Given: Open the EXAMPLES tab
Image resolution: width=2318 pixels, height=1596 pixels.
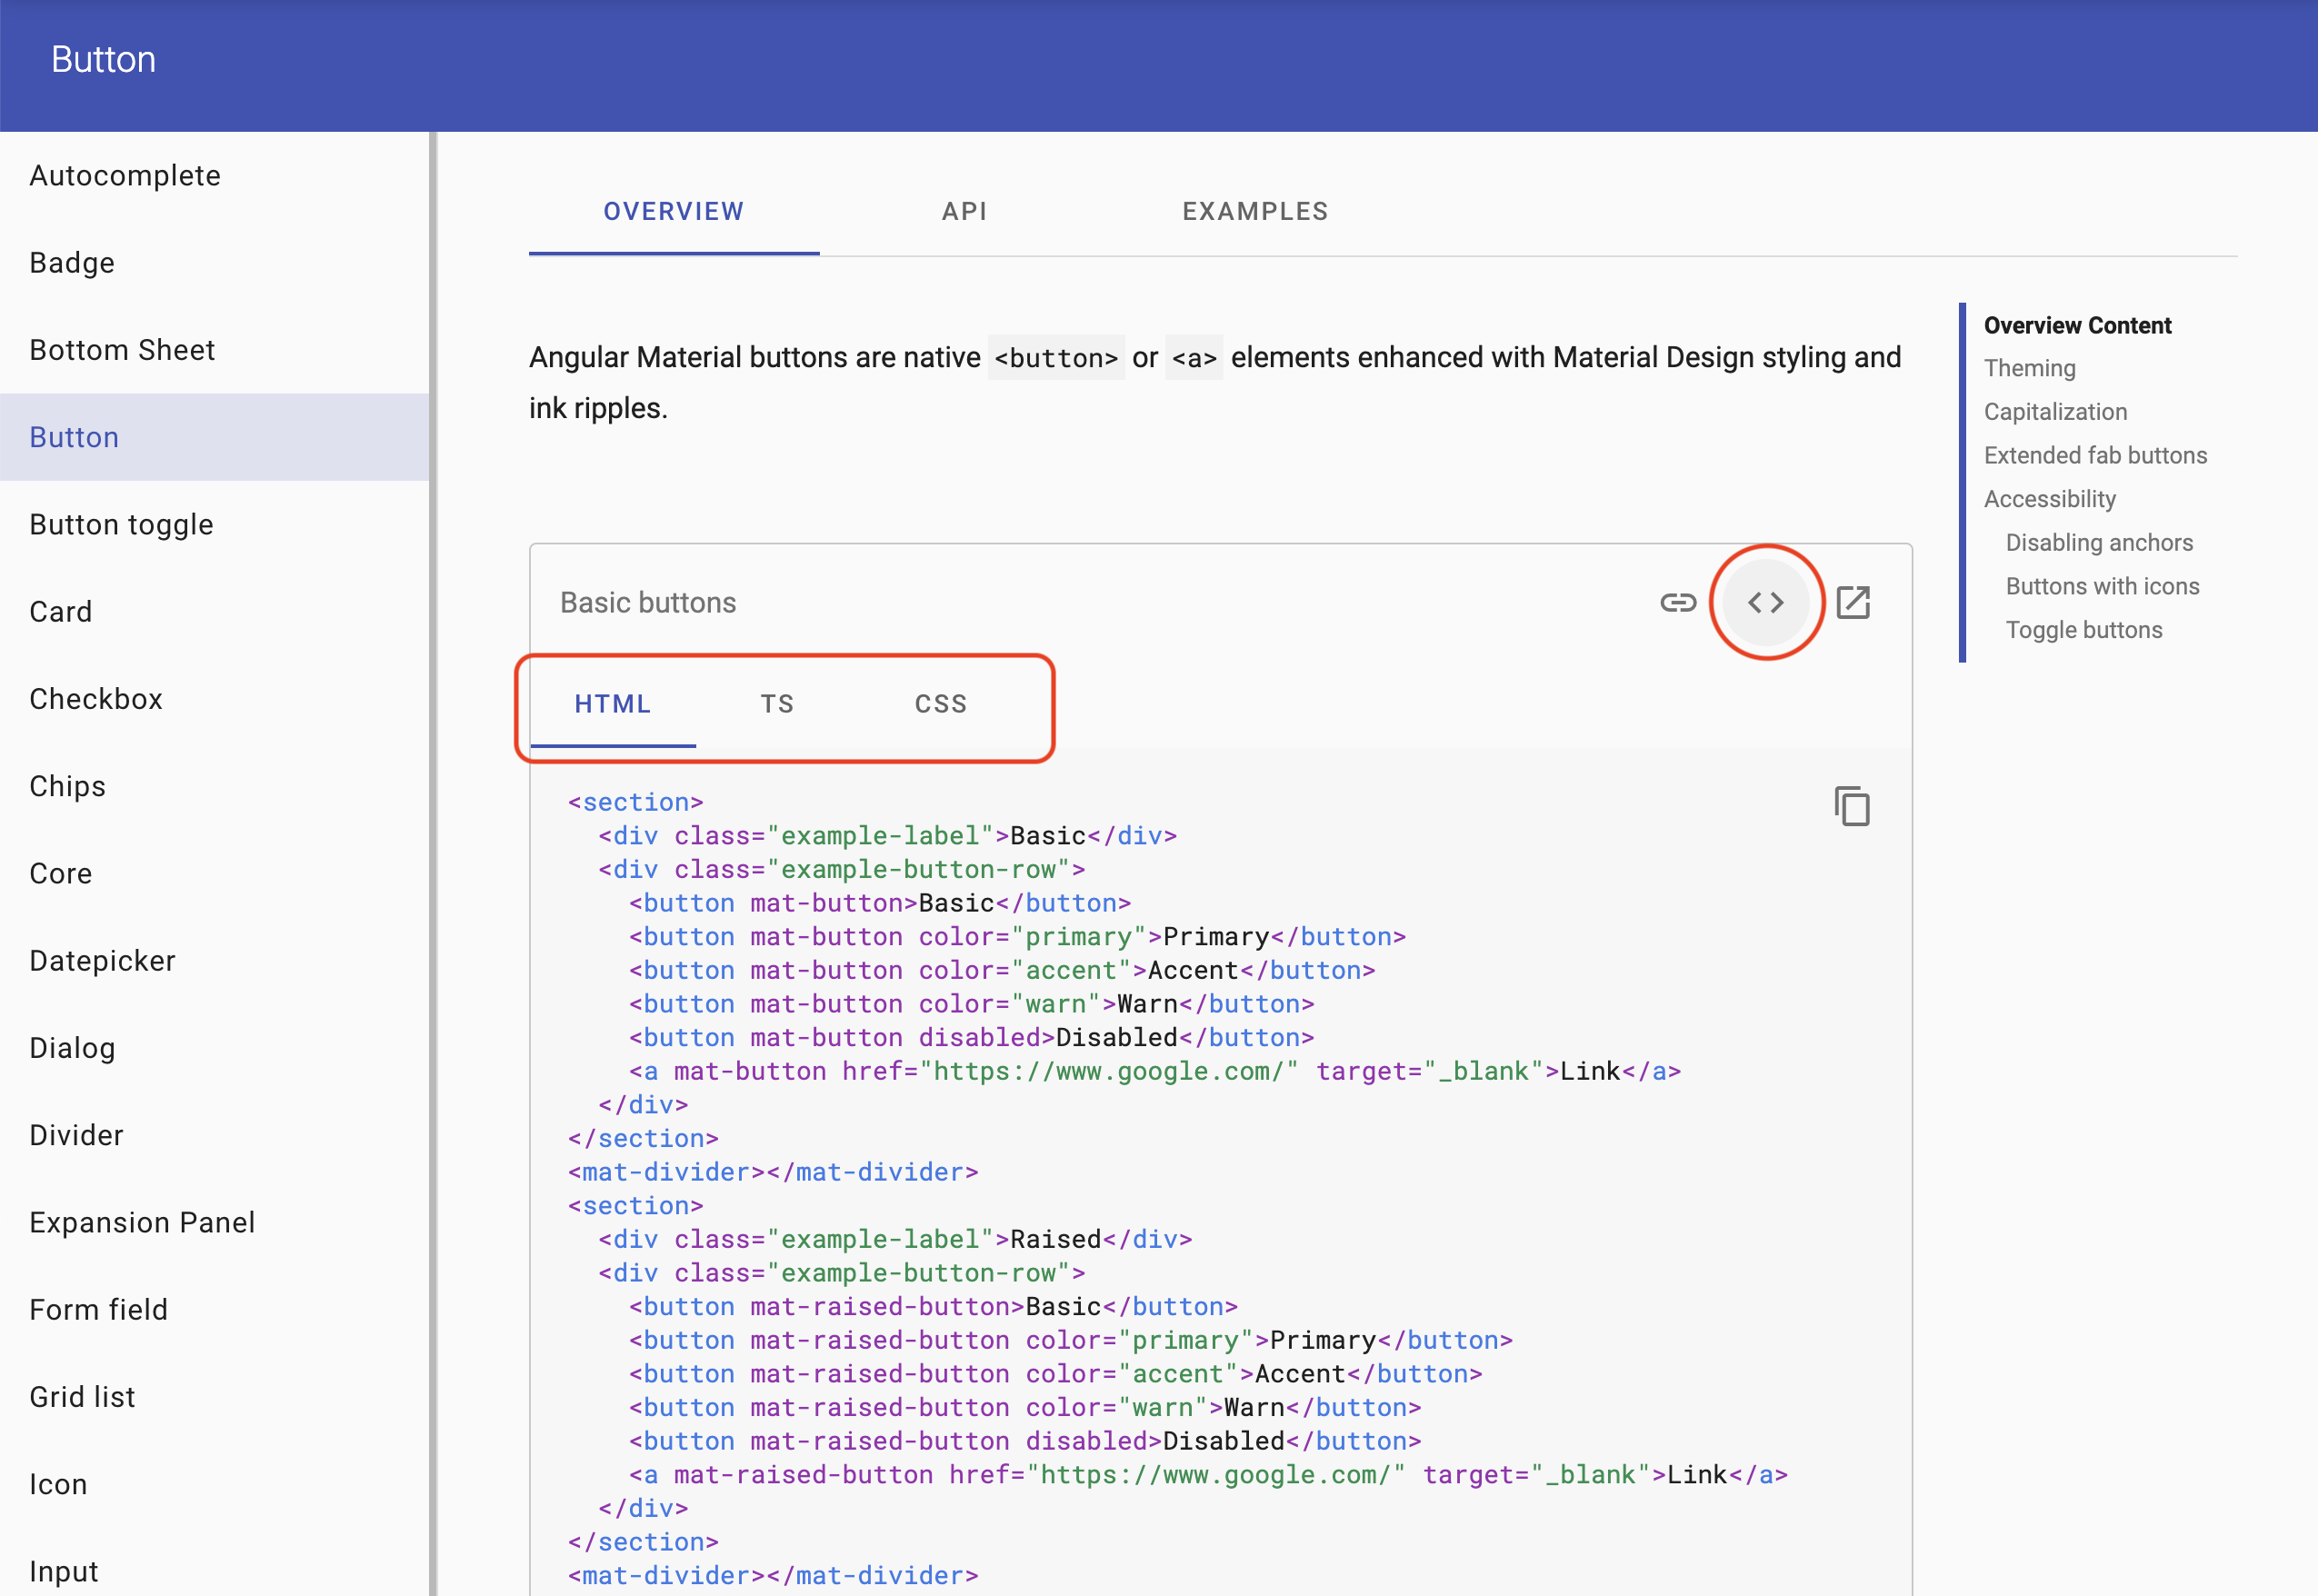Looking at the screenshot, I should point(1256,211).
